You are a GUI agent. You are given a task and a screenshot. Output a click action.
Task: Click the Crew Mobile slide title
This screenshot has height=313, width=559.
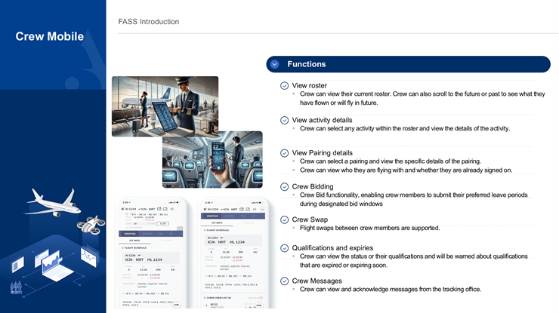point(50,36)
